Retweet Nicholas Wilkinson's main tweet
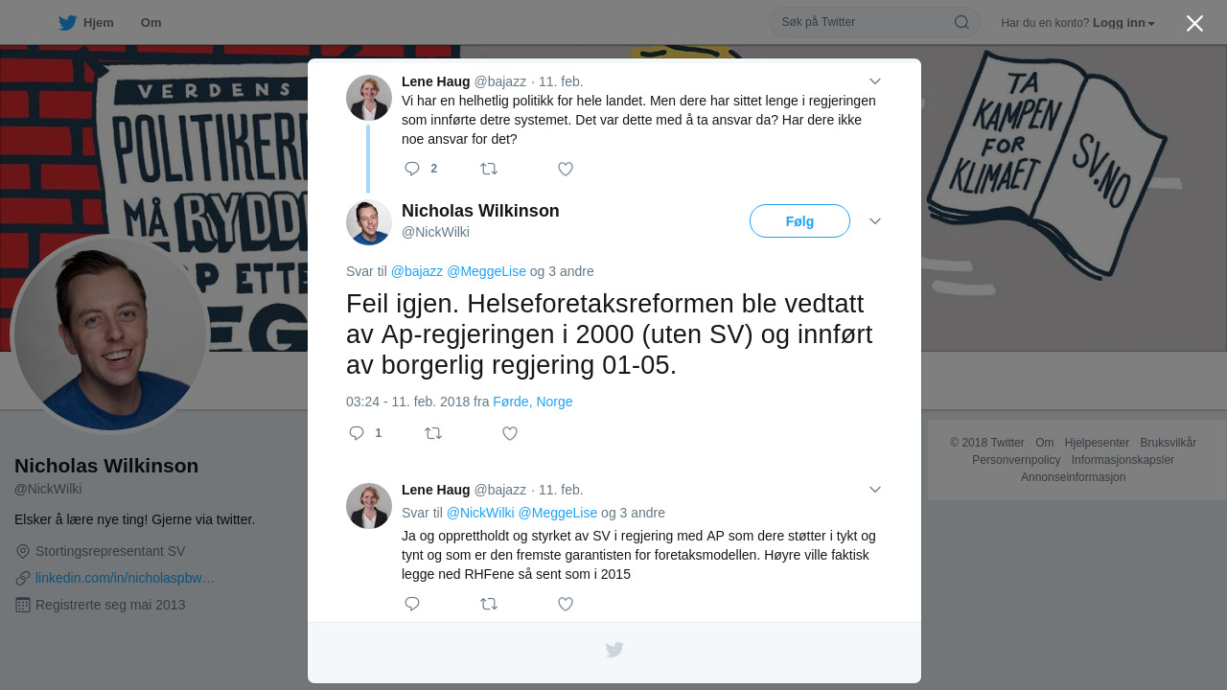The height and width of the screenshot is (690, 1227). coord(433,433)
